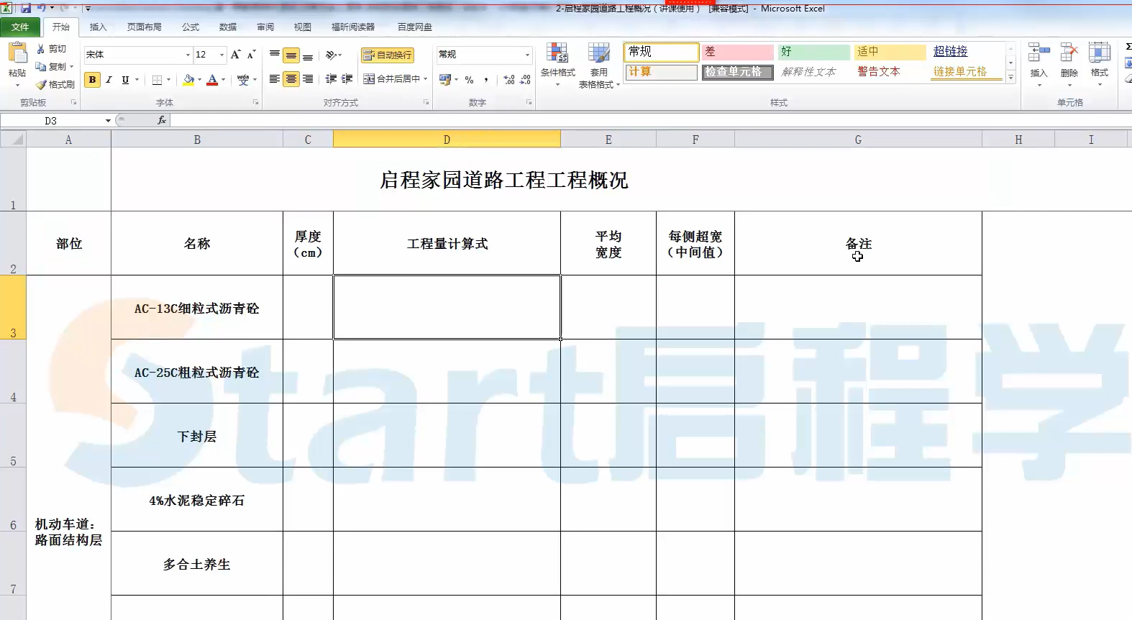Click the font color A icon
This screenshot has width=1132, height=620.
tap(212, 79)
